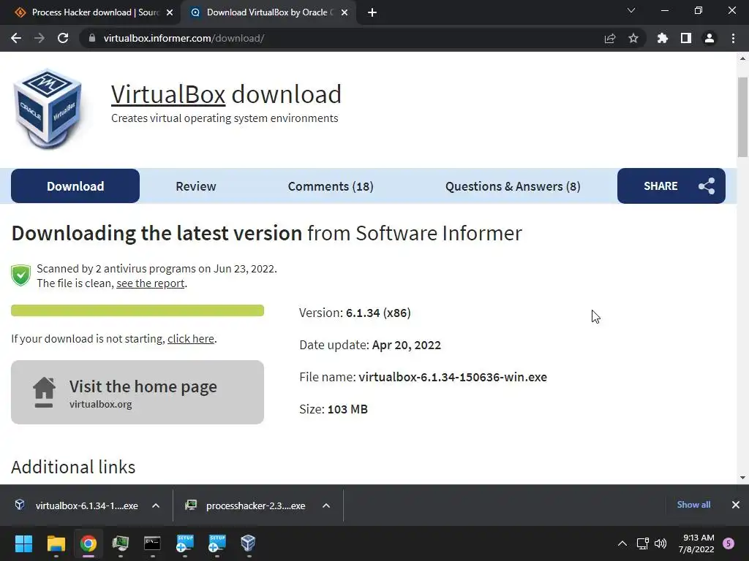Click the network tray icon
Viewport: 749px width, 561px height.
pyautogui.click(x=642, y=543)
